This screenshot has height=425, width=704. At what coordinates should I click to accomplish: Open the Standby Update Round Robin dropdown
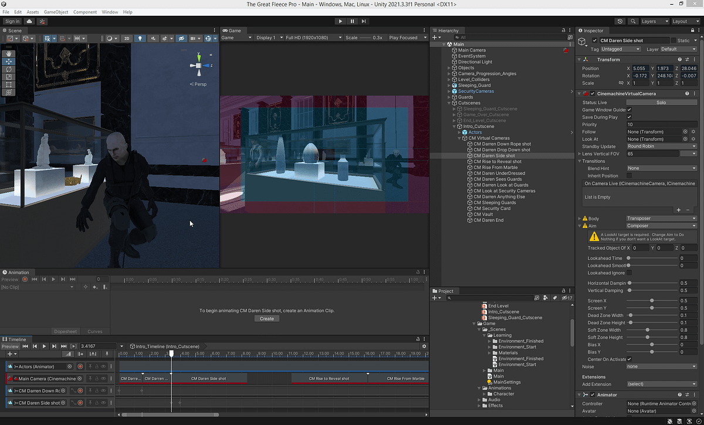point(662,146)
